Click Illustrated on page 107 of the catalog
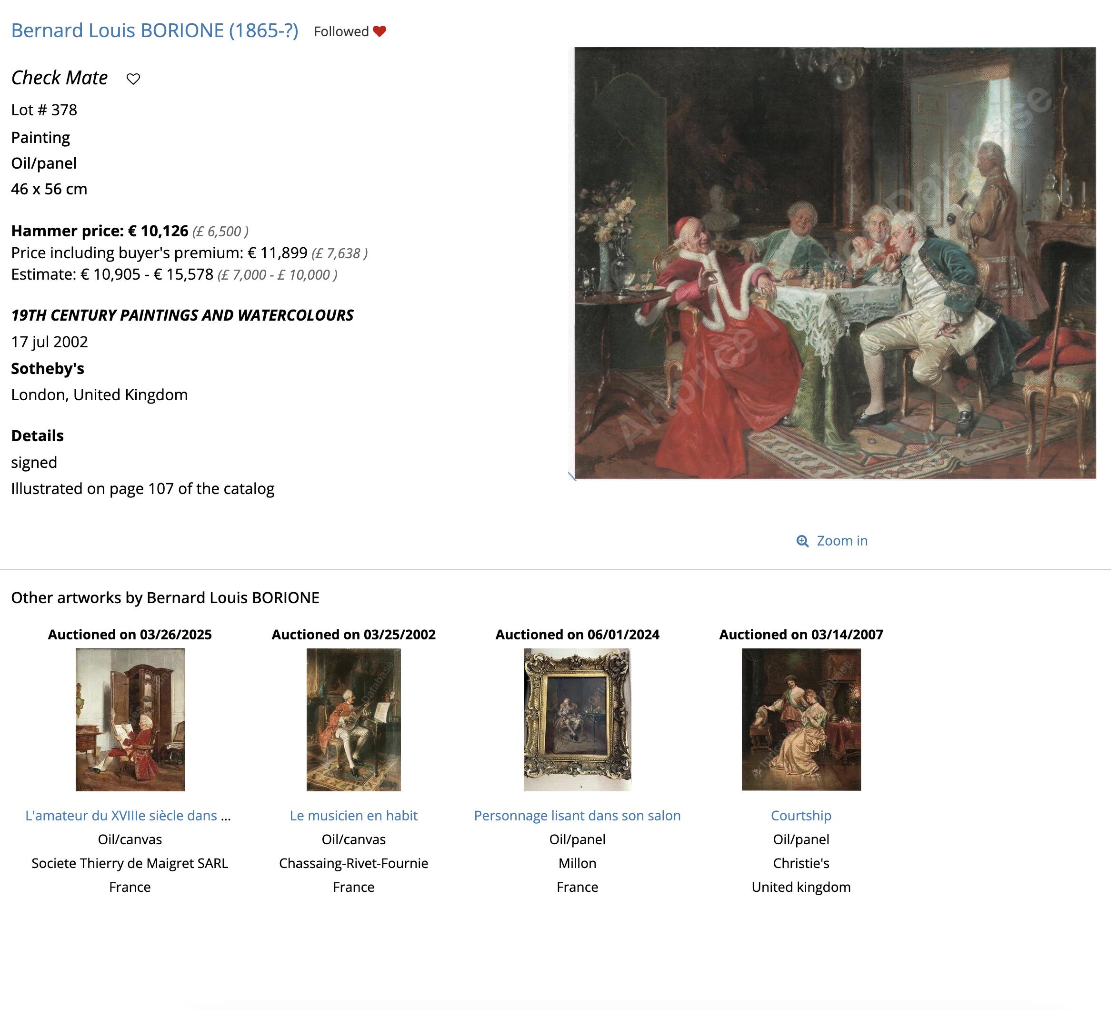 click(142, 488)
